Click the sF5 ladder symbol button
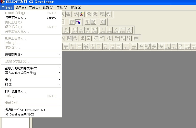 coord(86,46)
